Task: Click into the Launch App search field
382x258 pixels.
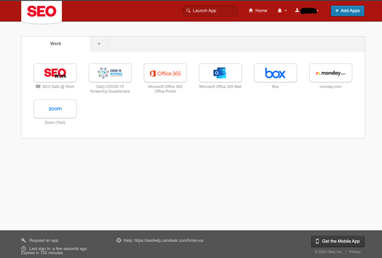Action: 211,11
